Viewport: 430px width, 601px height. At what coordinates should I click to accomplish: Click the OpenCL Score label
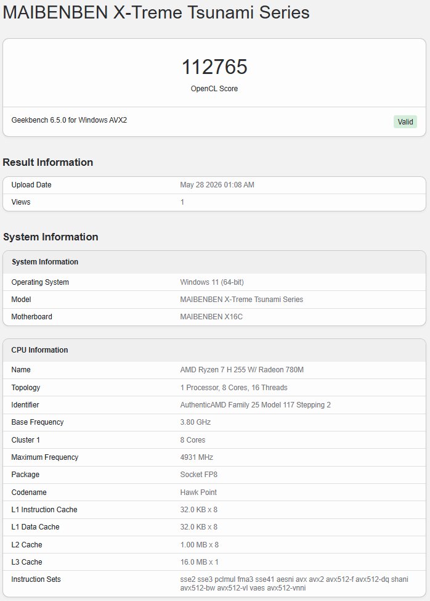(214, 89)
